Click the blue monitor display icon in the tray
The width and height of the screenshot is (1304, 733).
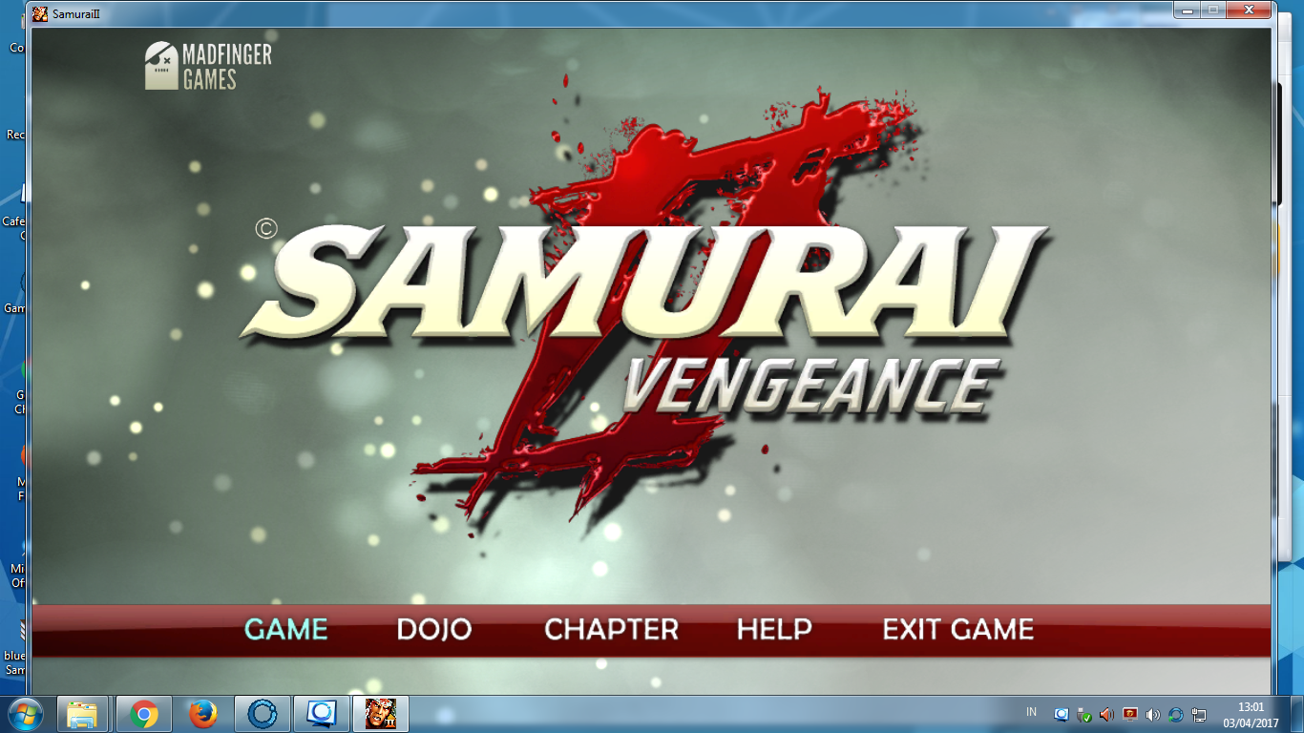(x=1062, y=713)
